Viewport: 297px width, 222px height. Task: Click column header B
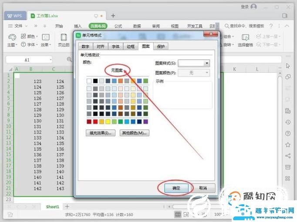coord(31,69)
